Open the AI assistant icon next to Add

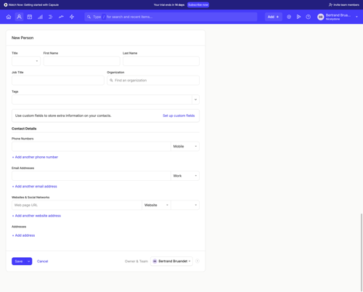pos(289,17)
